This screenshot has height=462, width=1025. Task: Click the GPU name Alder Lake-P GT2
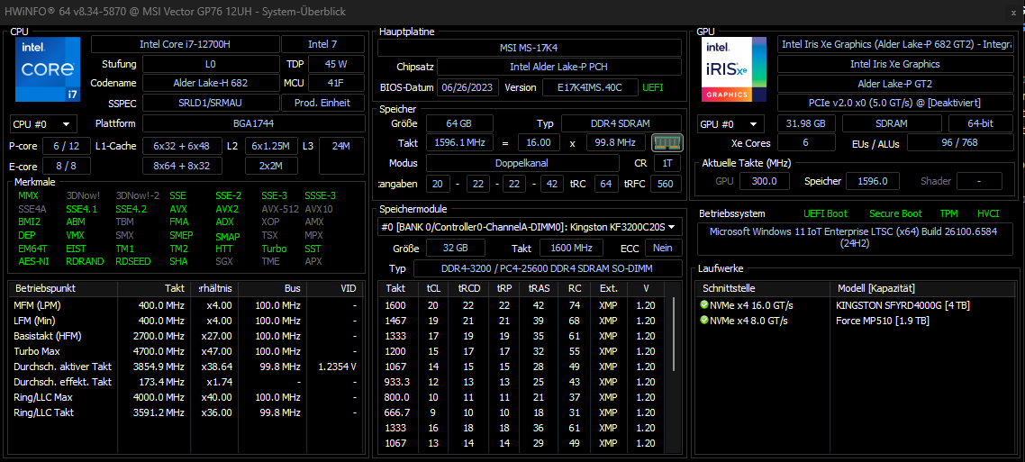click(x=895, y=84)
